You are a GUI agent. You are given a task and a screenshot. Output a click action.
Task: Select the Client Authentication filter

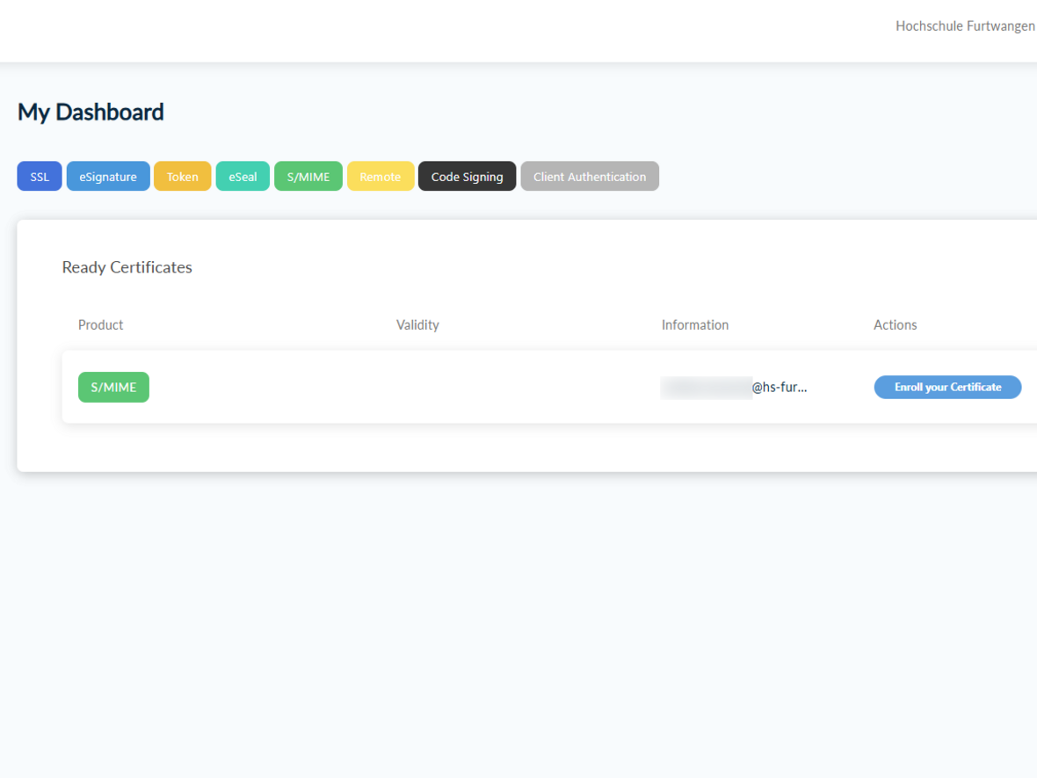point(590,177)
